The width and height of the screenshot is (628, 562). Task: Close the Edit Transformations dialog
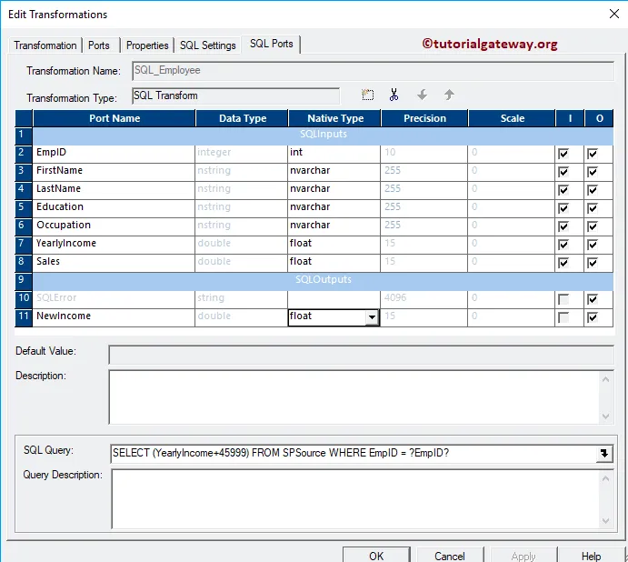(x=613, y=14)
